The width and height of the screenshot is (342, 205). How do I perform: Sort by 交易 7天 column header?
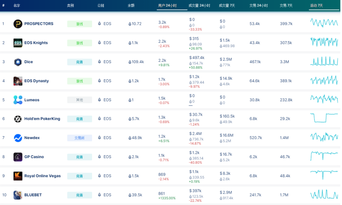coord(286,5)
